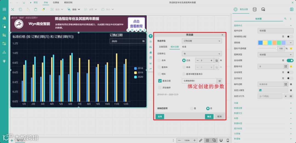Click the parameter binding icon next to 仪表板参数1
The height and width of the screenshot is (143, 296).
click(x=220, y=81)
